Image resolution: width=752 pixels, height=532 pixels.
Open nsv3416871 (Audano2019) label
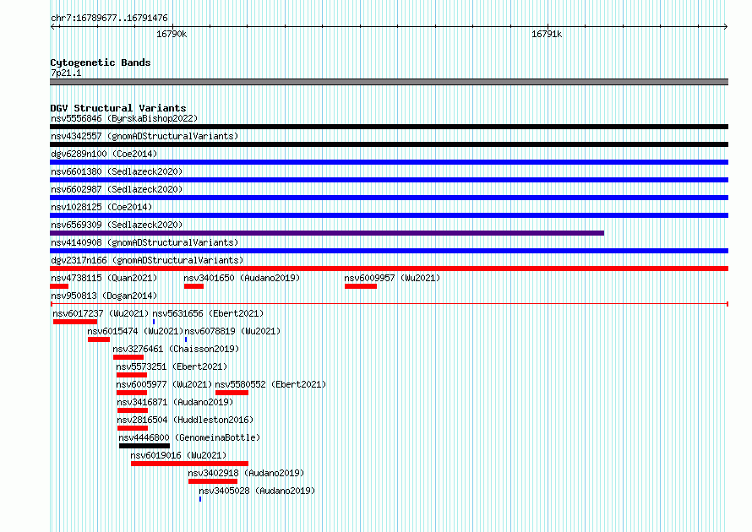pyautogui.click(x=175, y=402)
